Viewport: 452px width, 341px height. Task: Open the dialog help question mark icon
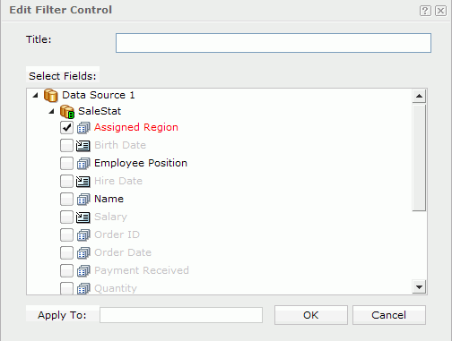pos(425,11)
